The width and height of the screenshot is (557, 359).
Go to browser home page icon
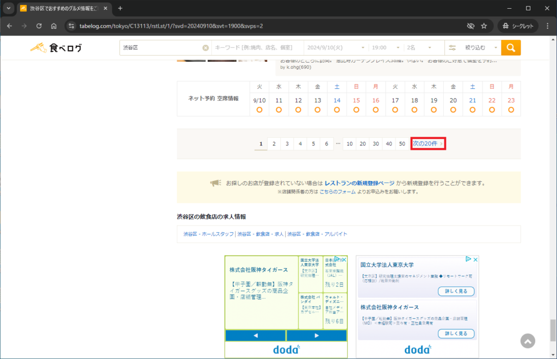pos(53,26)
